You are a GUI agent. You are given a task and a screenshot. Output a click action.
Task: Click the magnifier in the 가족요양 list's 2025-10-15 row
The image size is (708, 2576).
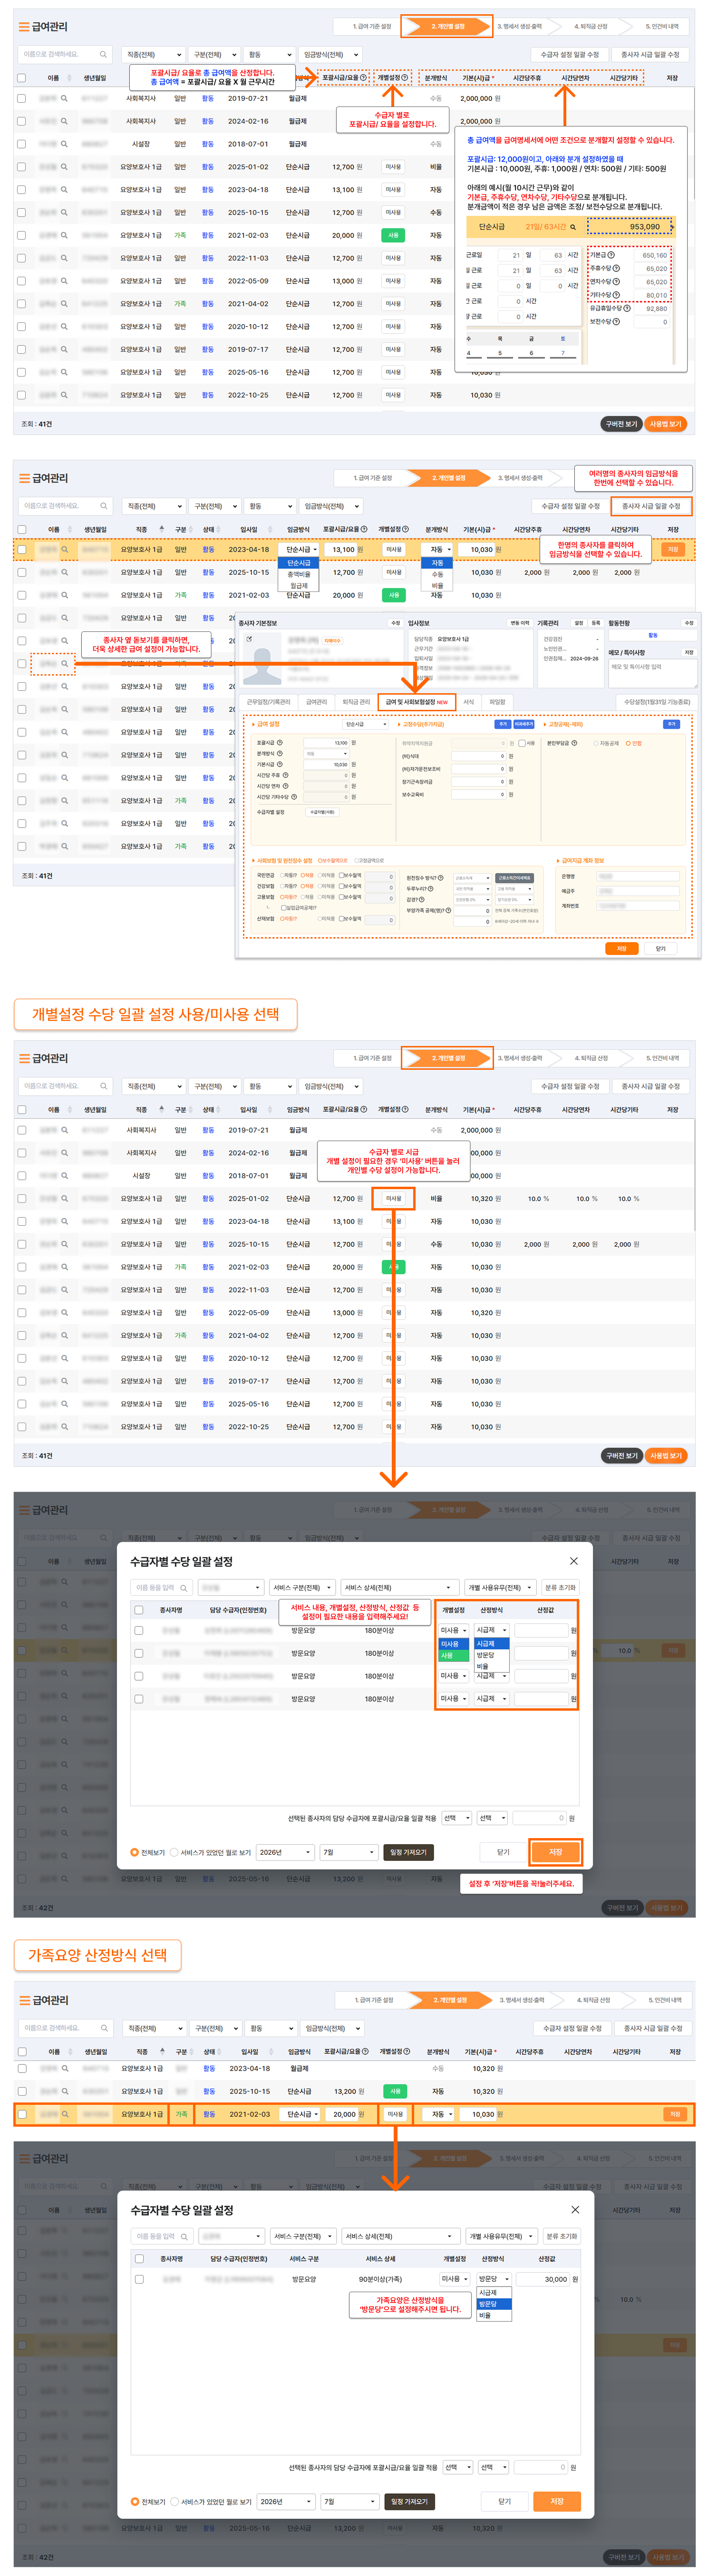tap(65, 2091)
